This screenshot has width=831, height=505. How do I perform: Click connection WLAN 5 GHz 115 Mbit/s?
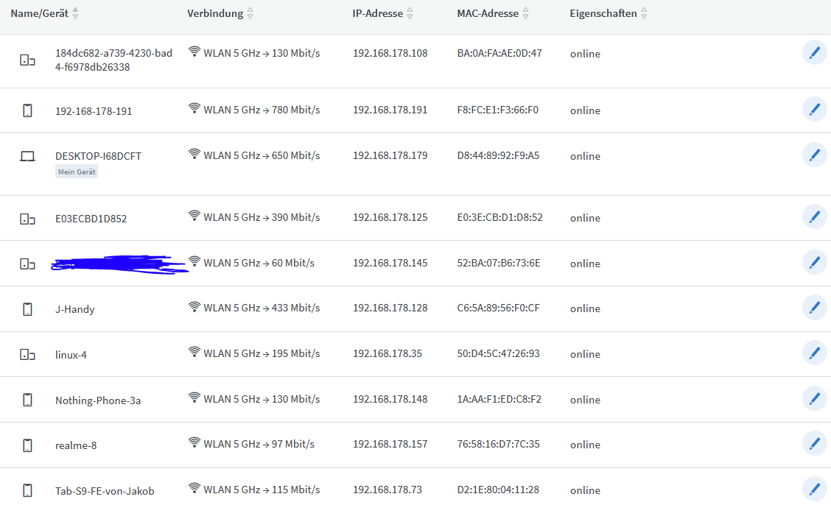[254, 490]
